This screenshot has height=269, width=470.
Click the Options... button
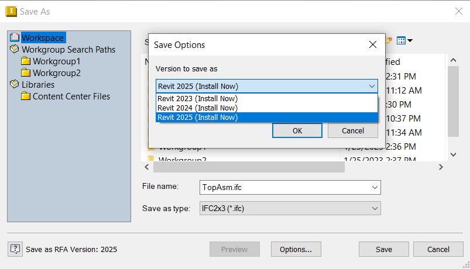click(x=296, y=249)
